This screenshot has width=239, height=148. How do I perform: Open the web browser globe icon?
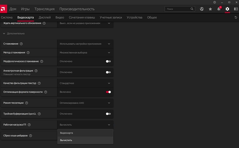[x=202, y=9]
